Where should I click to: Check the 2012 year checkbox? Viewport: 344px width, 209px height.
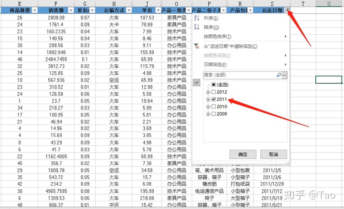[214, 92]
